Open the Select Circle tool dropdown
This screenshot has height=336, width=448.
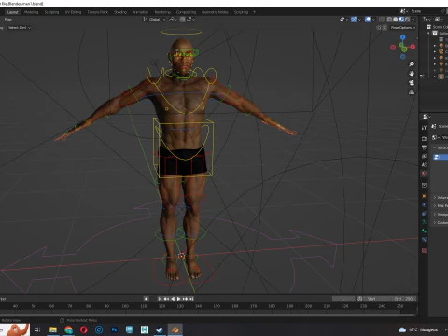click(20, 28)
